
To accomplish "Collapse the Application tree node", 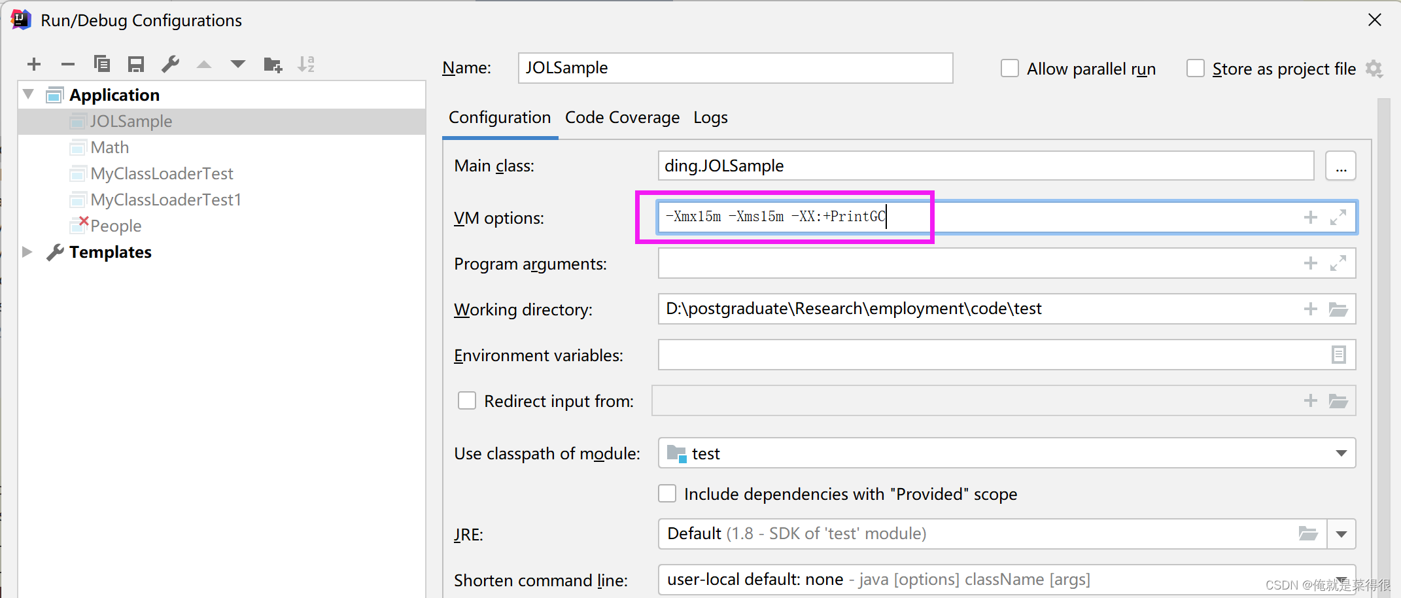I will (x=28, y=94).
